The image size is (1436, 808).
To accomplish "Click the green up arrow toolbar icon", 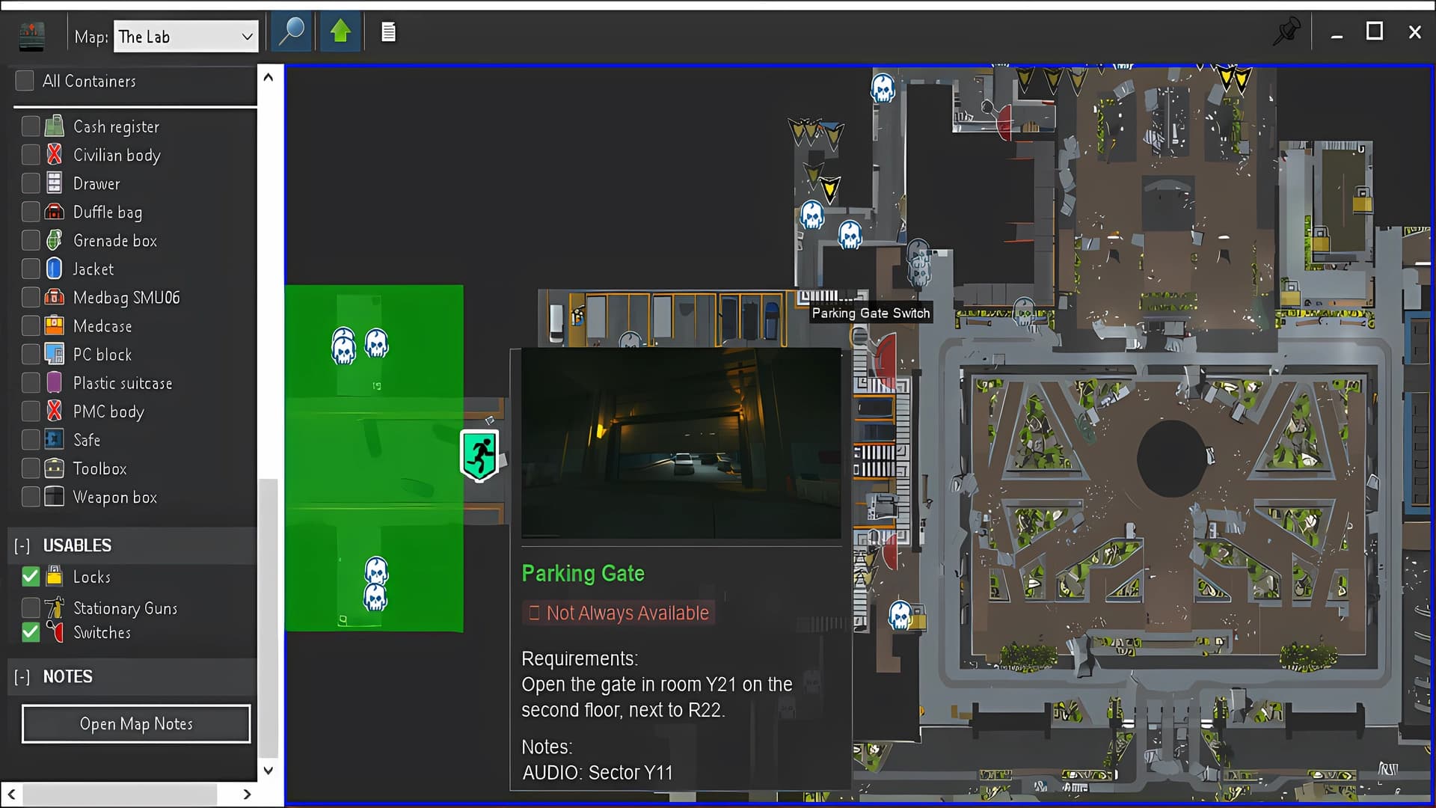I will point(340,32).
